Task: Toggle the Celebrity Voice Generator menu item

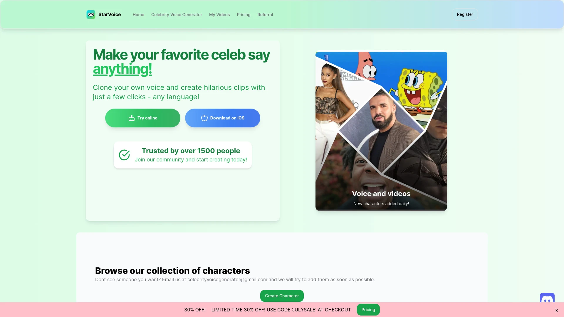Action: pyautogui.click(x=177, y=15)
